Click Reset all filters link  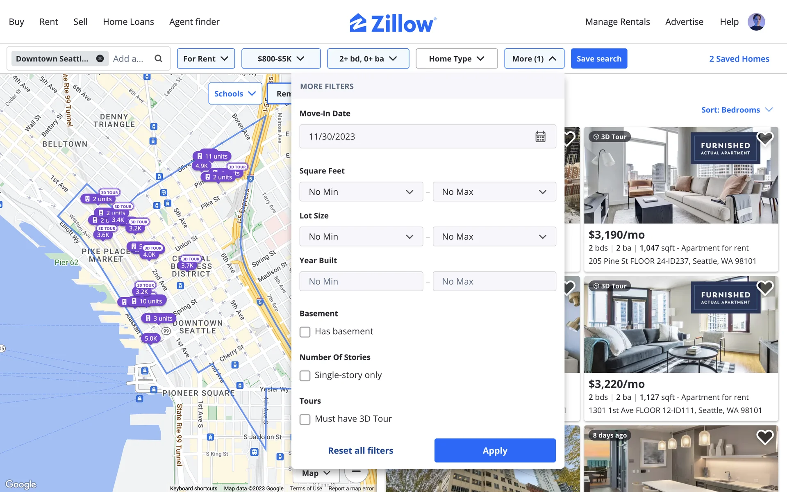point(360,451)
